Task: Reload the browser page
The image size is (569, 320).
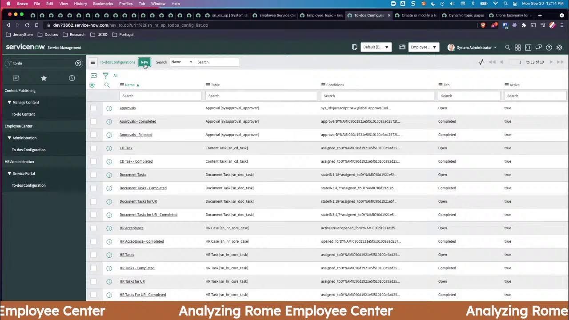Action: (x=27, y=25)
